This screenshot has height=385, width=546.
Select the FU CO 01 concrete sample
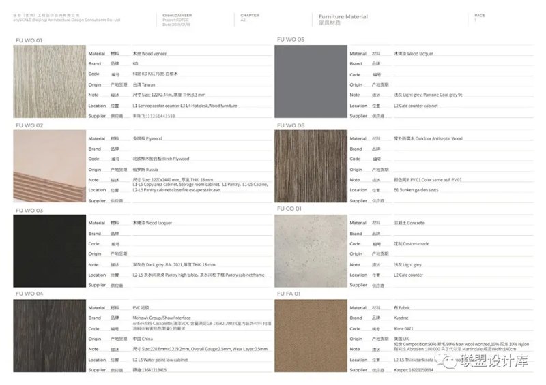311,251
